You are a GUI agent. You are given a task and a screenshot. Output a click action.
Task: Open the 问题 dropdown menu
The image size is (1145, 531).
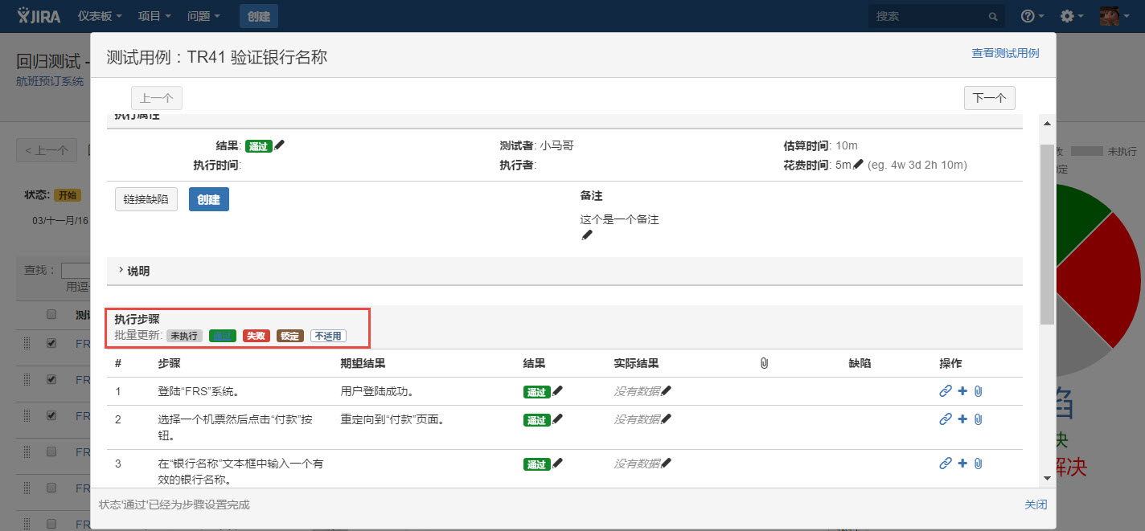(203, 16)
